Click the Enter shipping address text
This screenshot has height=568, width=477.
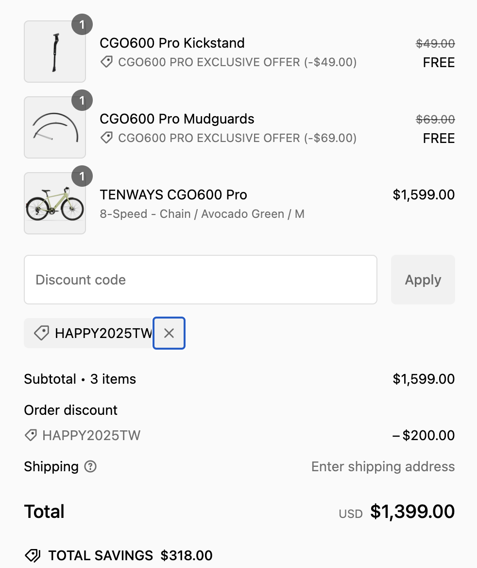pyautogui.click(x=383, y=467)
